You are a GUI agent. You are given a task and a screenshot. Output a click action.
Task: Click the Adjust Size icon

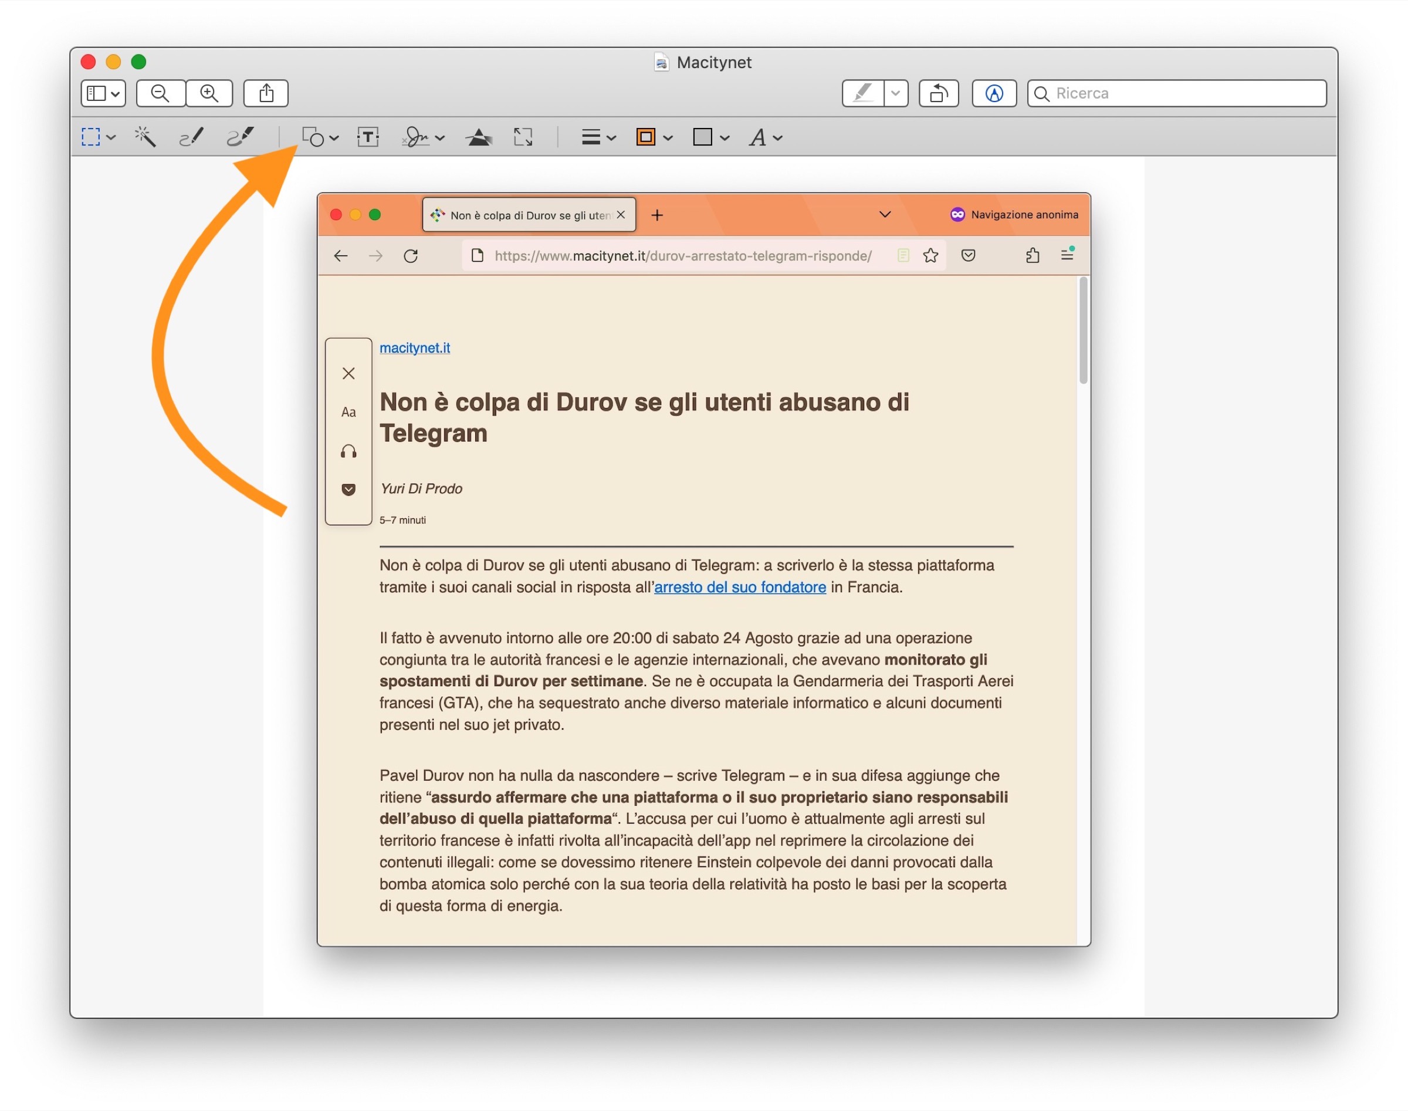click(x=523, y=137)
